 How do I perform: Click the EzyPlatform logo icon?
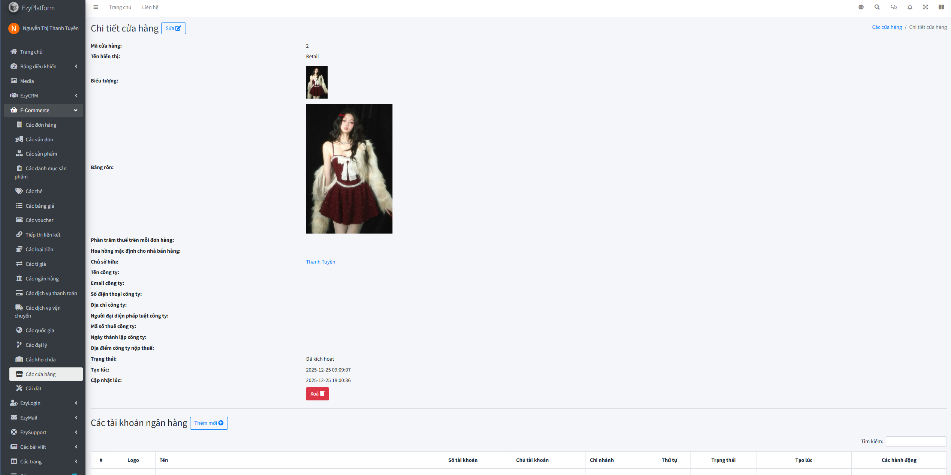(x=13, y=7)
